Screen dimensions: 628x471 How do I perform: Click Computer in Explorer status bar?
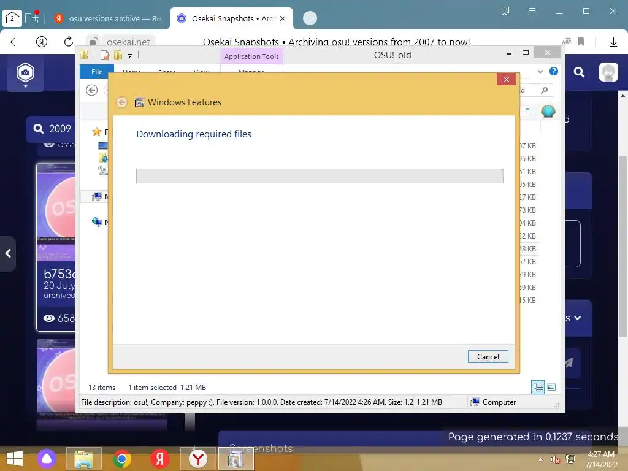pyautogui.click(x=493, y=402)
